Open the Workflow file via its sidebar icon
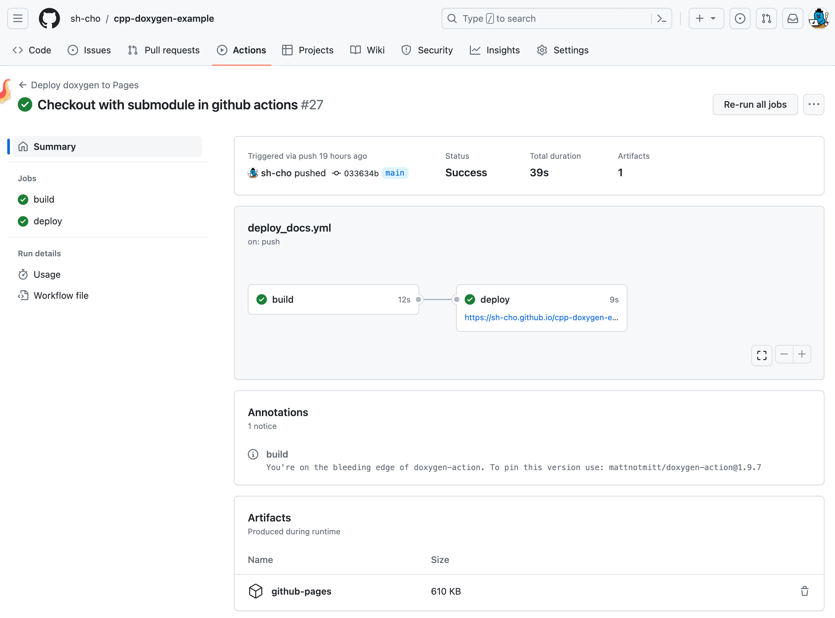The height and width of the screenshot is (618, 835). coord(23,295)
